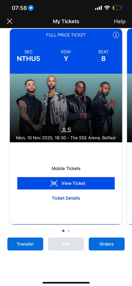Tap barcode icon on View Ticket
This screenshot has width=132, height=286.
(x=54, y=183)
